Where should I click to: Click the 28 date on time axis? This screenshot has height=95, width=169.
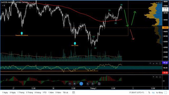tap(53, 88)
